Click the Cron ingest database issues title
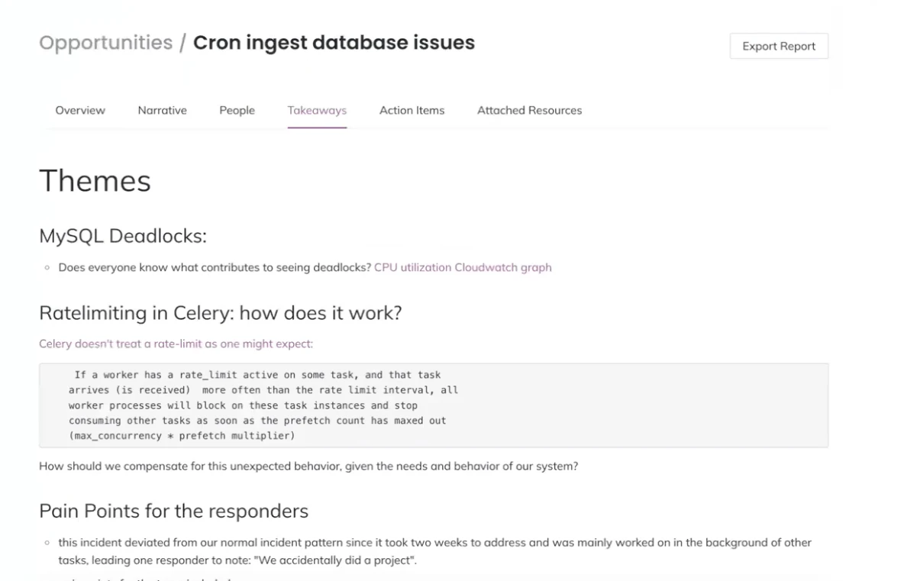This screenshot has height=581, width=904. click(x=334, y=43)
